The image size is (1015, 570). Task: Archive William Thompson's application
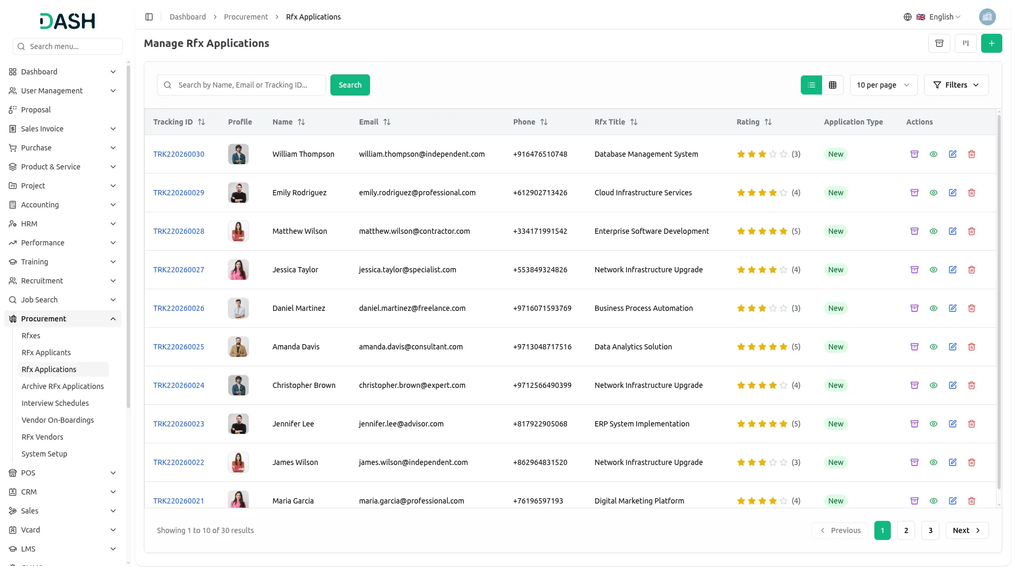(915, 154)
